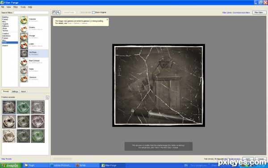
Task: Select the Patterns category
Action: coord(5,26)
